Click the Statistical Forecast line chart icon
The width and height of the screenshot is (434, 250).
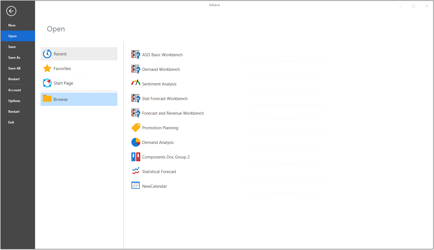pos(136,171)
